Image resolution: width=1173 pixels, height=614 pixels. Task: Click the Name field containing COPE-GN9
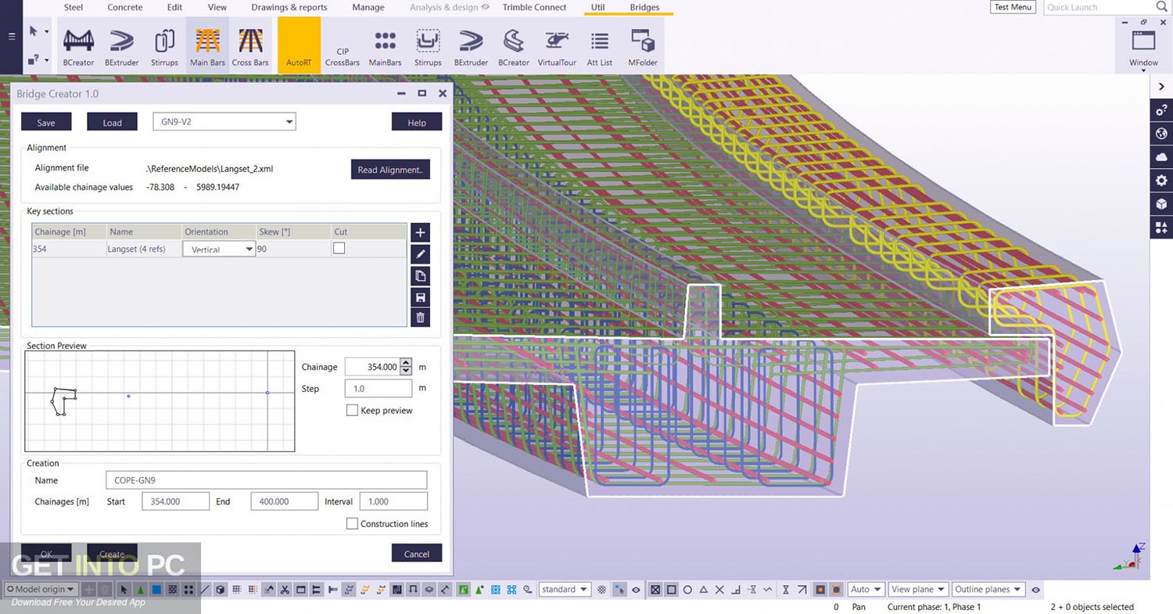[266, 479]
